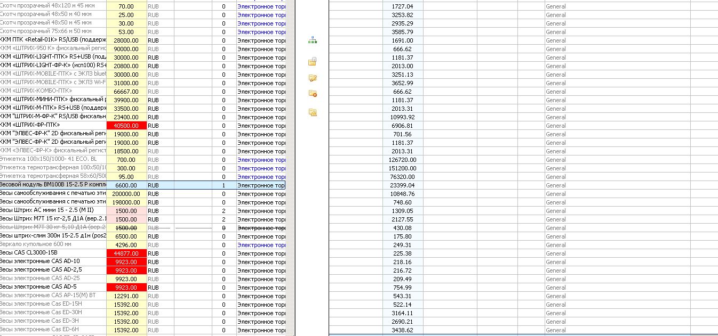Click the delete folder red minus icon
718x336 pixels.
(x=313, y=94)
